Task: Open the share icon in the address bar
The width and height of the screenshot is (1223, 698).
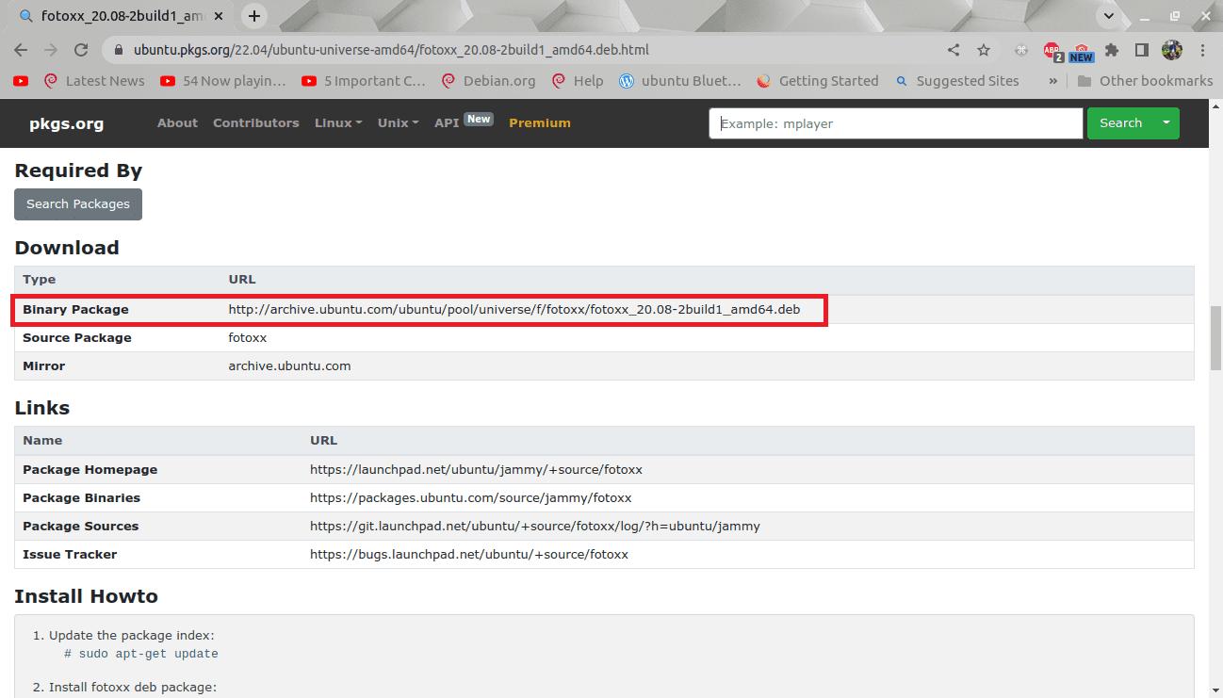Action: [953, 49]
